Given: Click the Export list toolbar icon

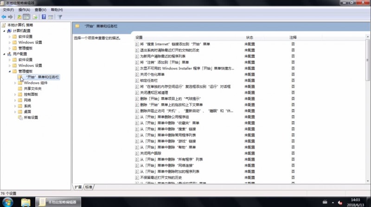Looking at the screenshot, I should pos(35,17).
